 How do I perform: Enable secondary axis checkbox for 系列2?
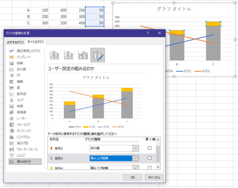pos(150,148)
